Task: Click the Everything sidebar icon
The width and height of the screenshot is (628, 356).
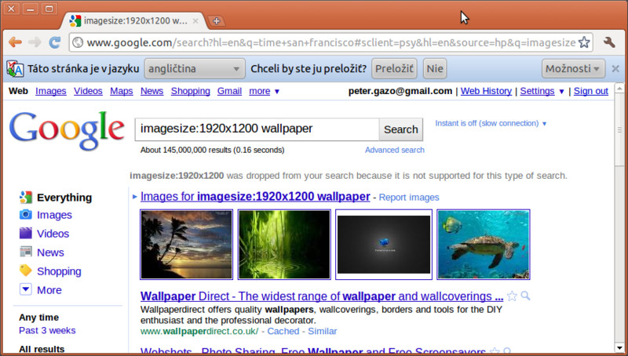Action: tap(26, 197)
